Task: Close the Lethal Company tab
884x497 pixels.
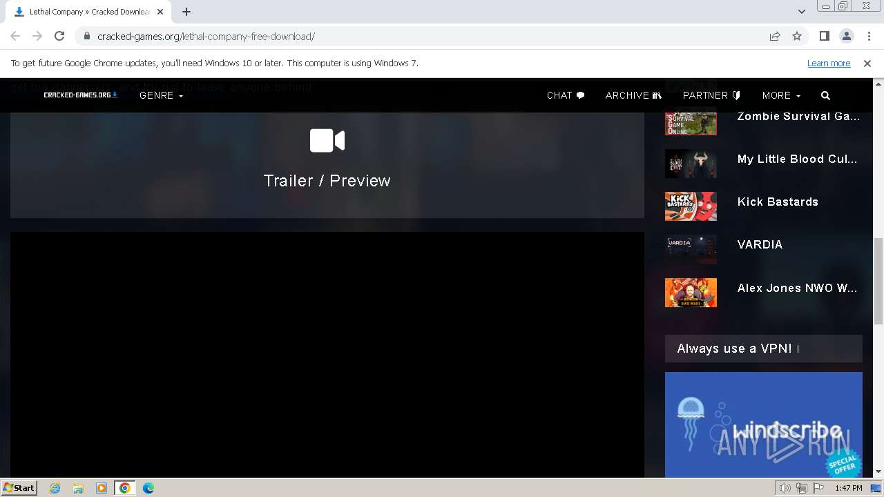Action: click(x=160, y=12)
